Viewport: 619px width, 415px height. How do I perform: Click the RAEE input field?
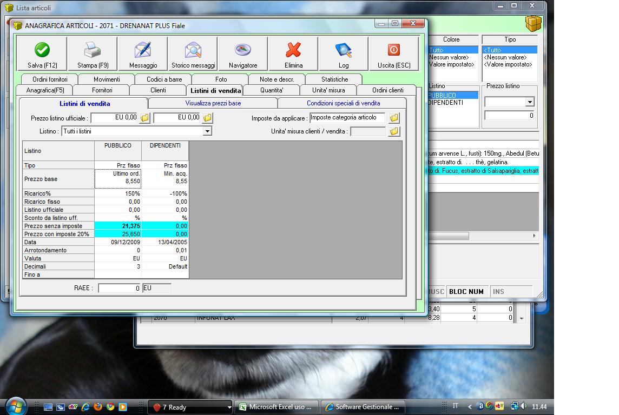tap(119, 288)
